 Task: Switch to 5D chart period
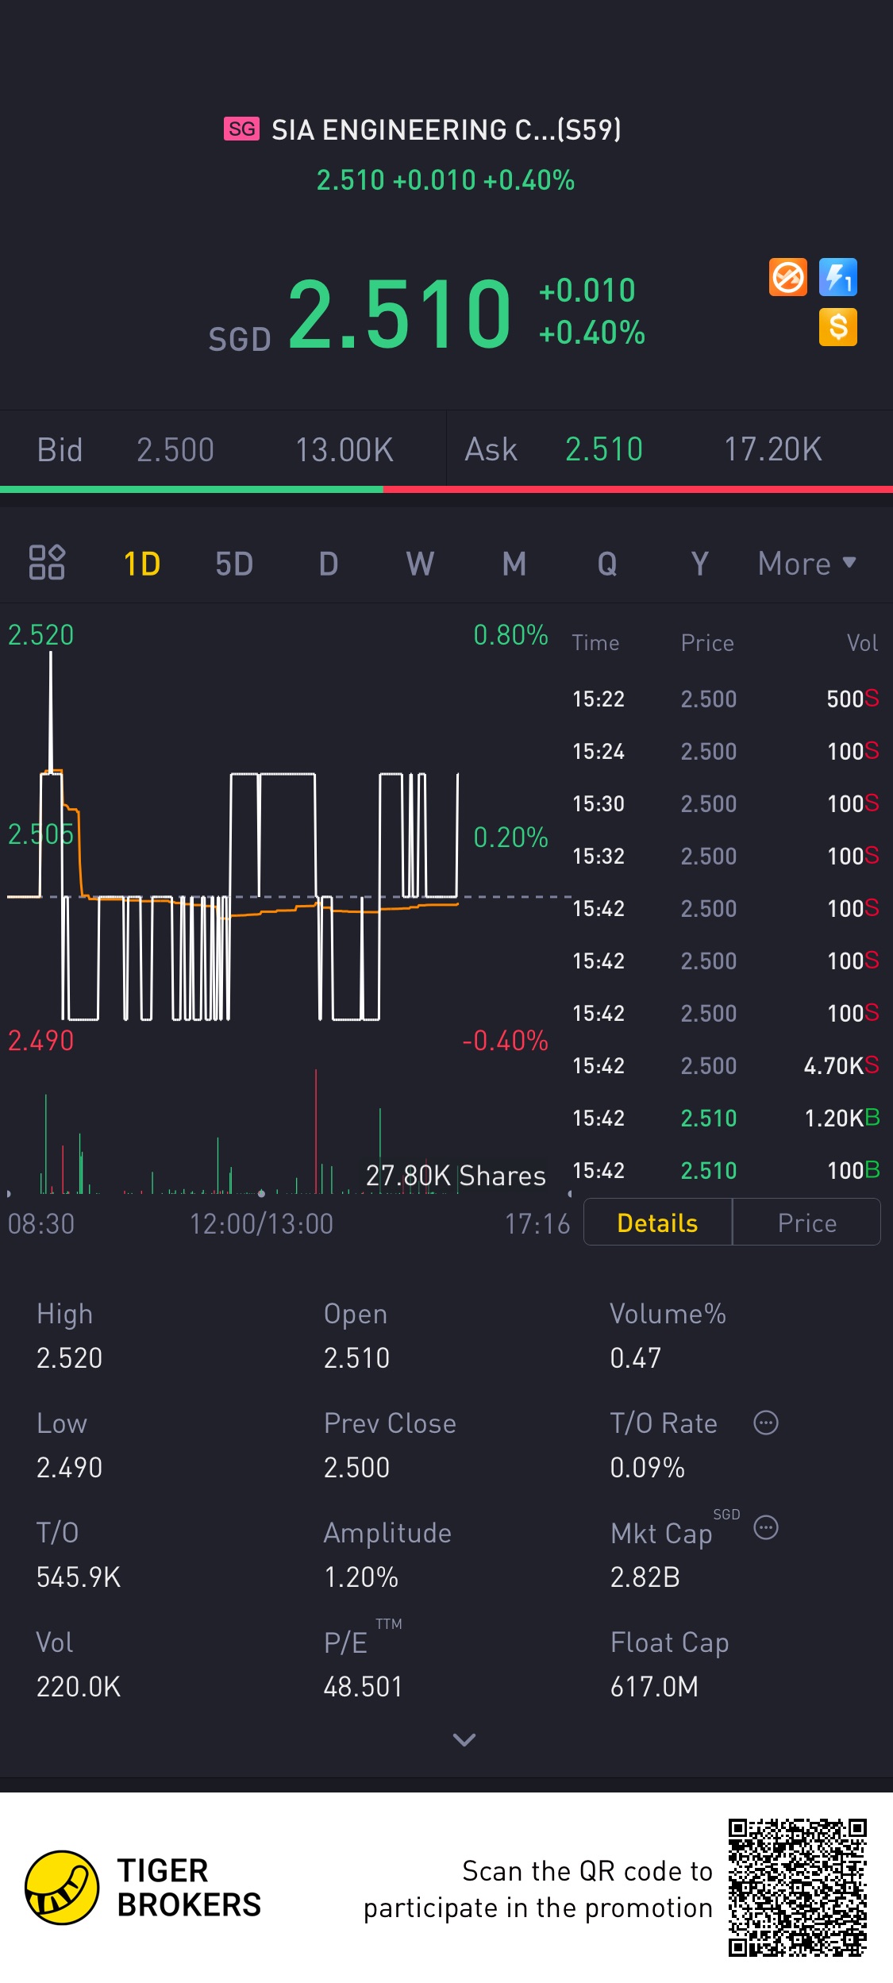pos(234,564)
